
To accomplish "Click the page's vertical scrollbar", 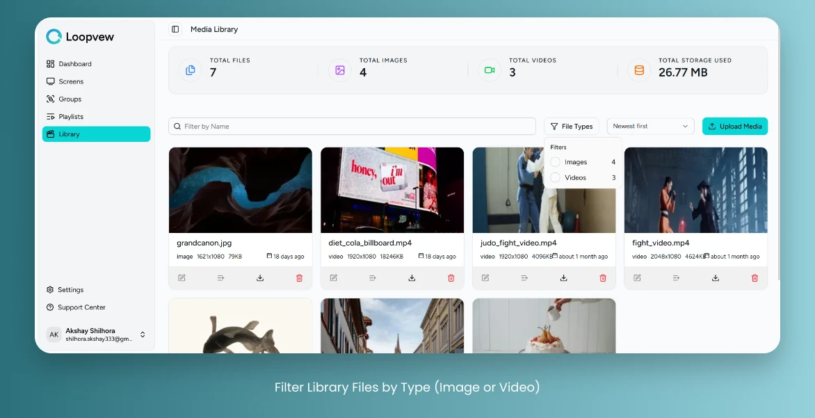I will [x=778, y=155].
